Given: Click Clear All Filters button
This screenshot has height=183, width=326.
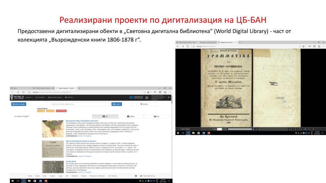Looking at the screenshot, I should pos(61,111).
